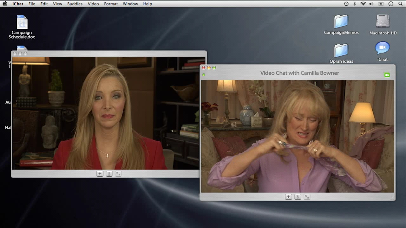Screen dimensions: 406x228
Task: Open the File menu
Action: click(x=32, y=4)
